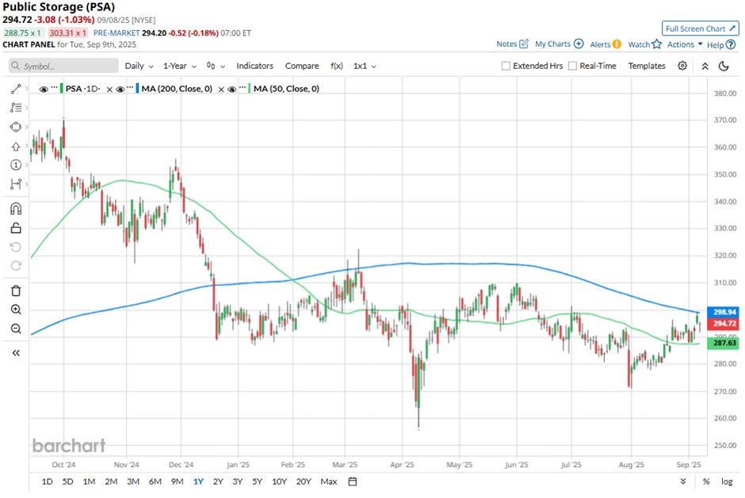Click the undo arrow icon
Viewport: 745px width, 498px height.
tap(16, 247)
